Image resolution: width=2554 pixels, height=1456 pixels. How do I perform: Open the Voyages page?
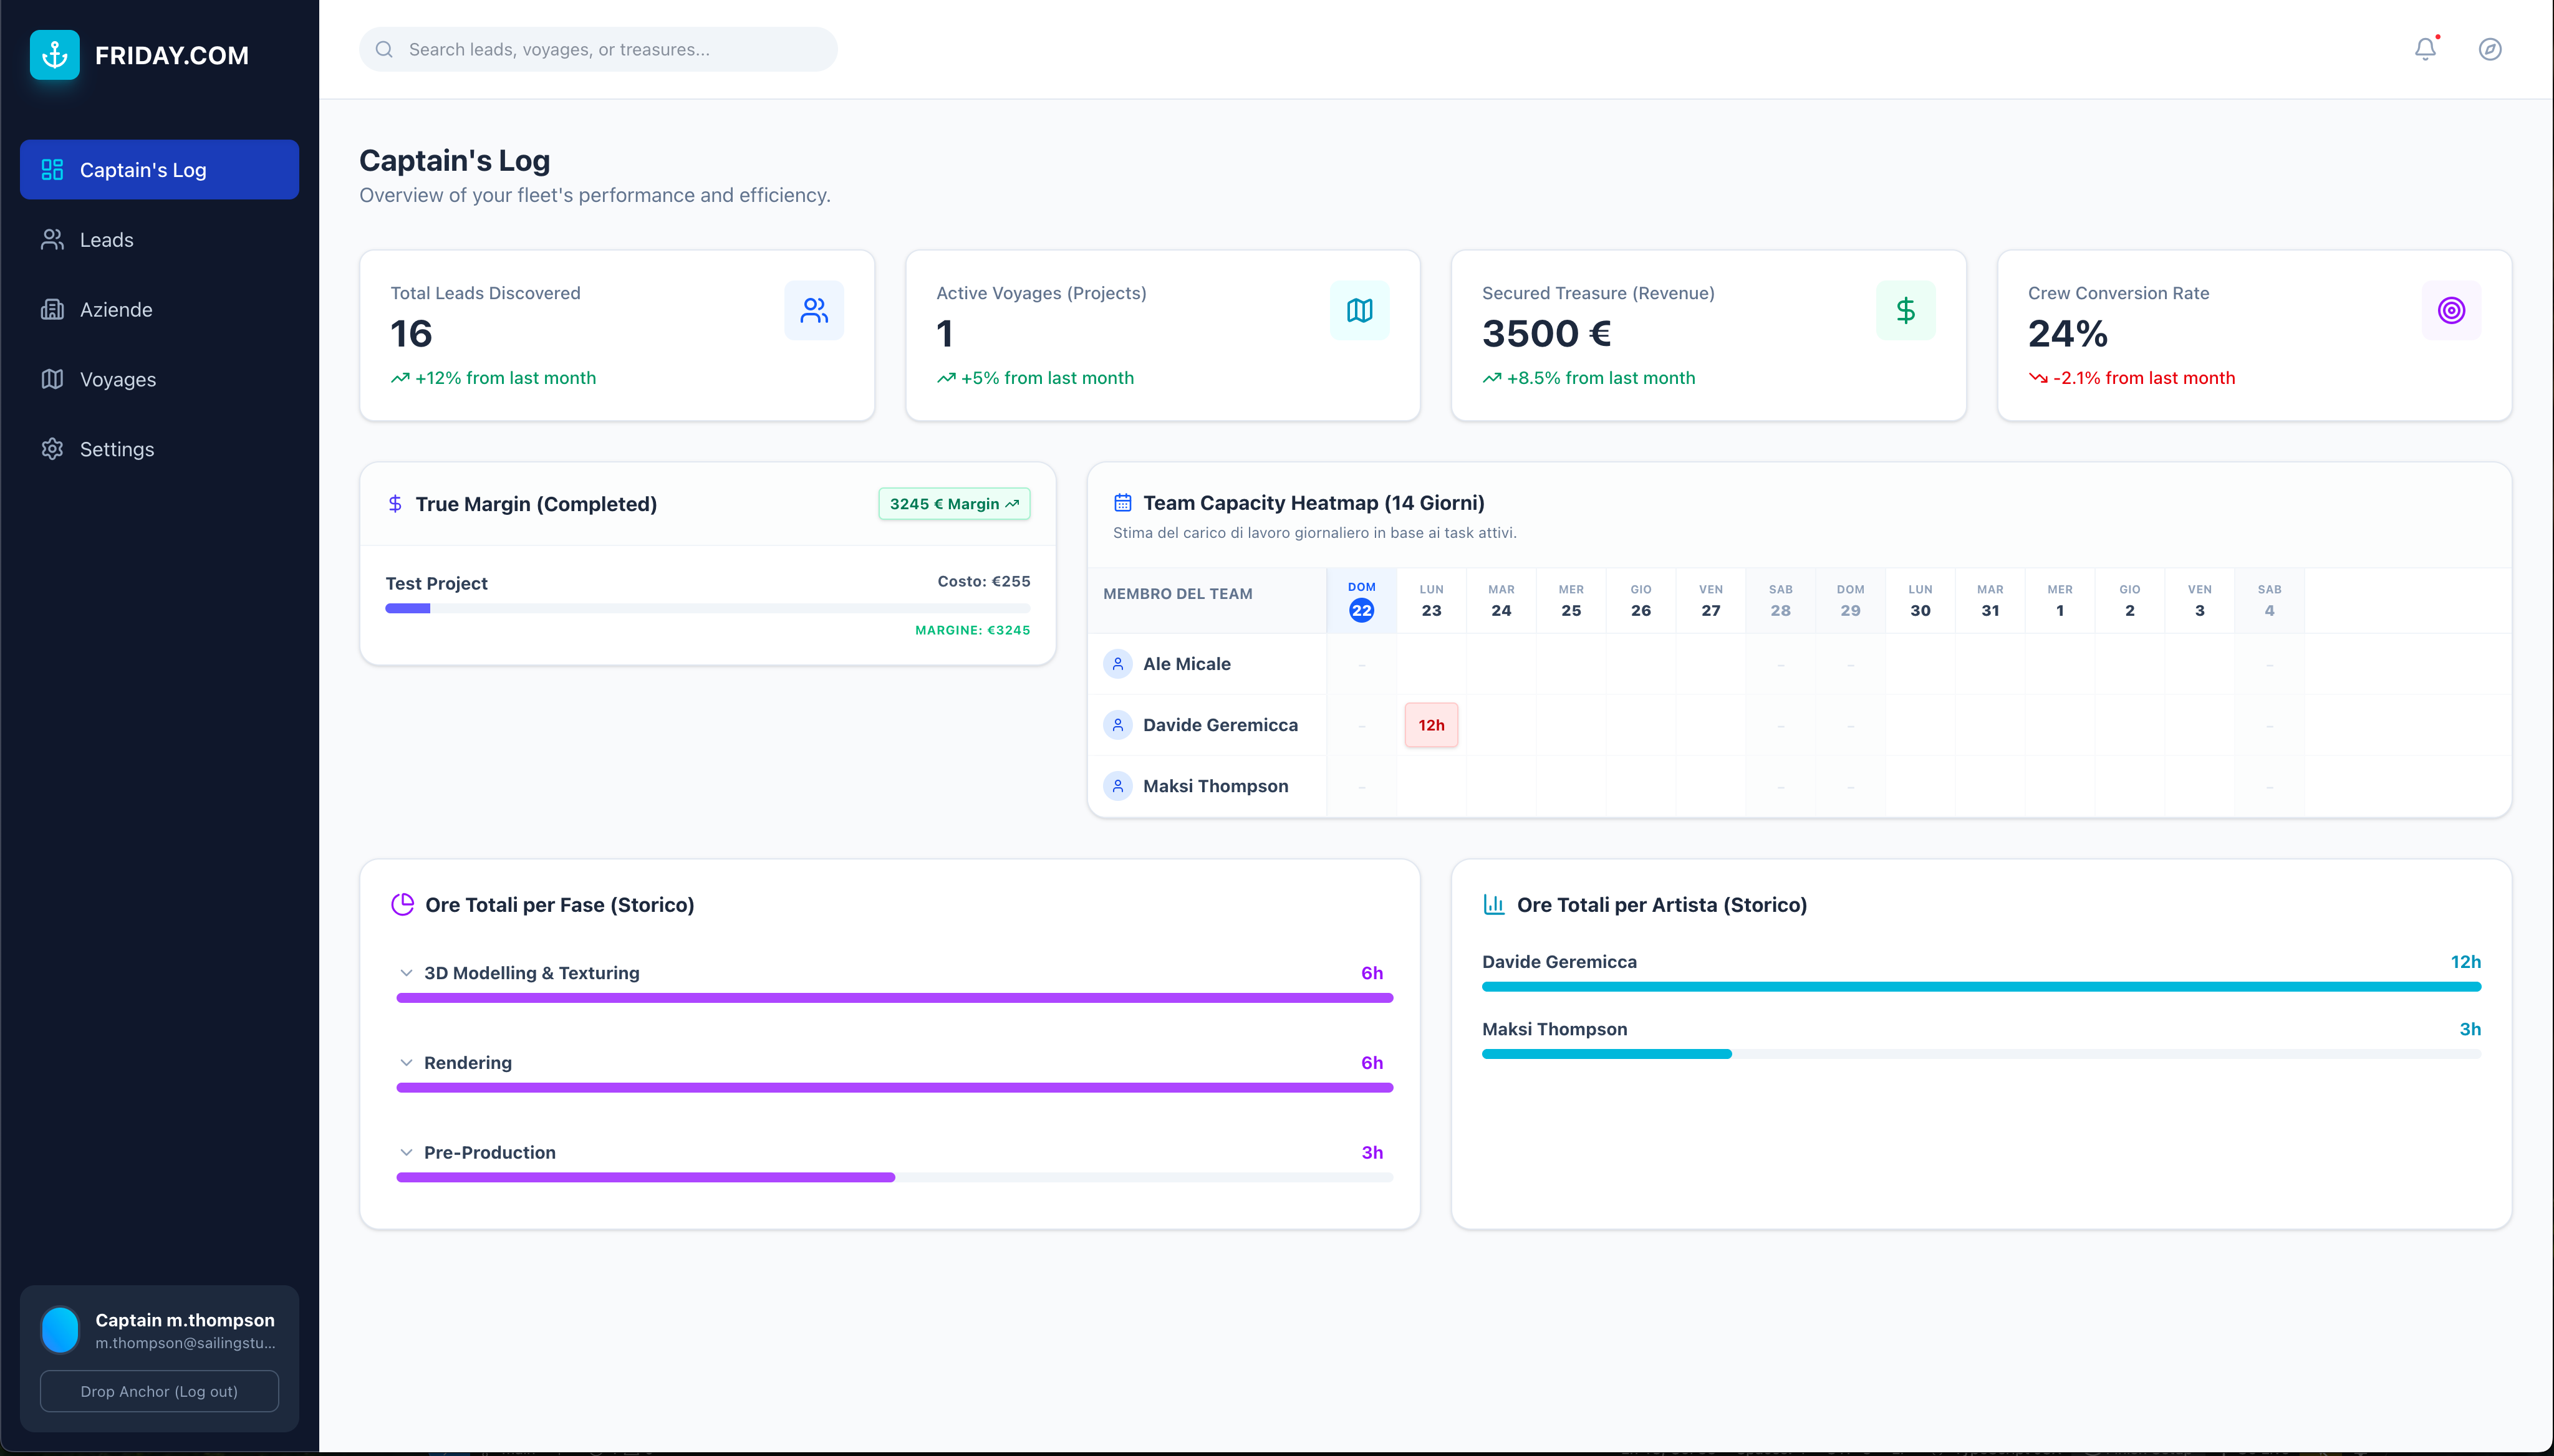117,380
